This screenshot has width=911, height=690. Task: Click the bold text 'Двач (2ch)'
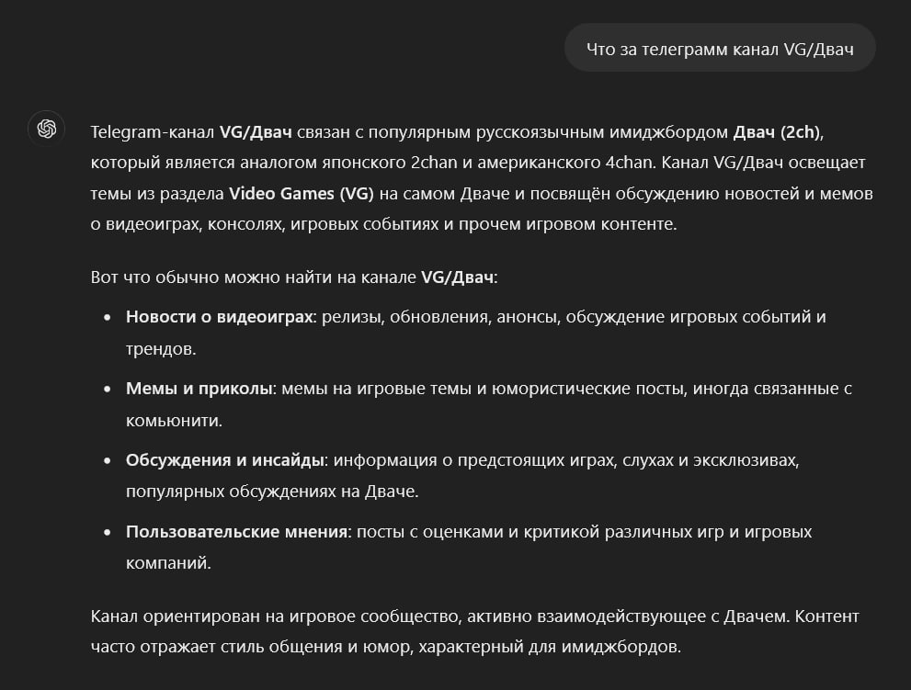coord(776,131)
